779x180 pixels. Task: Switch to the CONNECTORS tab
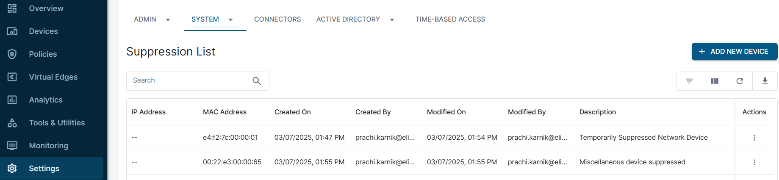point(277,19)
